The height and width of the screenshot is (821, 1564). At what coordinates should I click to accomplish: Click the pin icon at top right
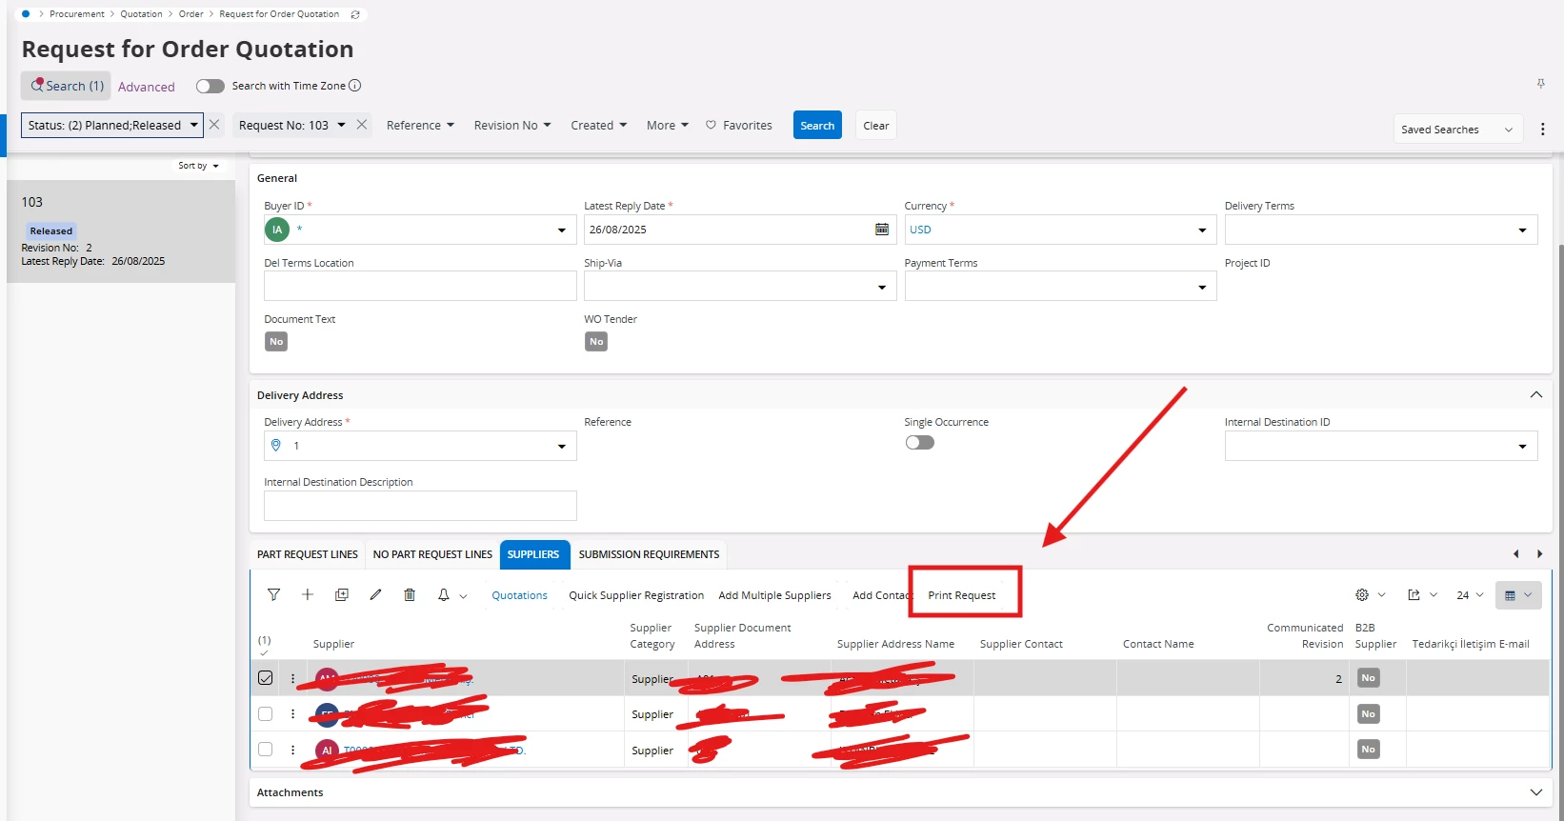click(1540, 84)
